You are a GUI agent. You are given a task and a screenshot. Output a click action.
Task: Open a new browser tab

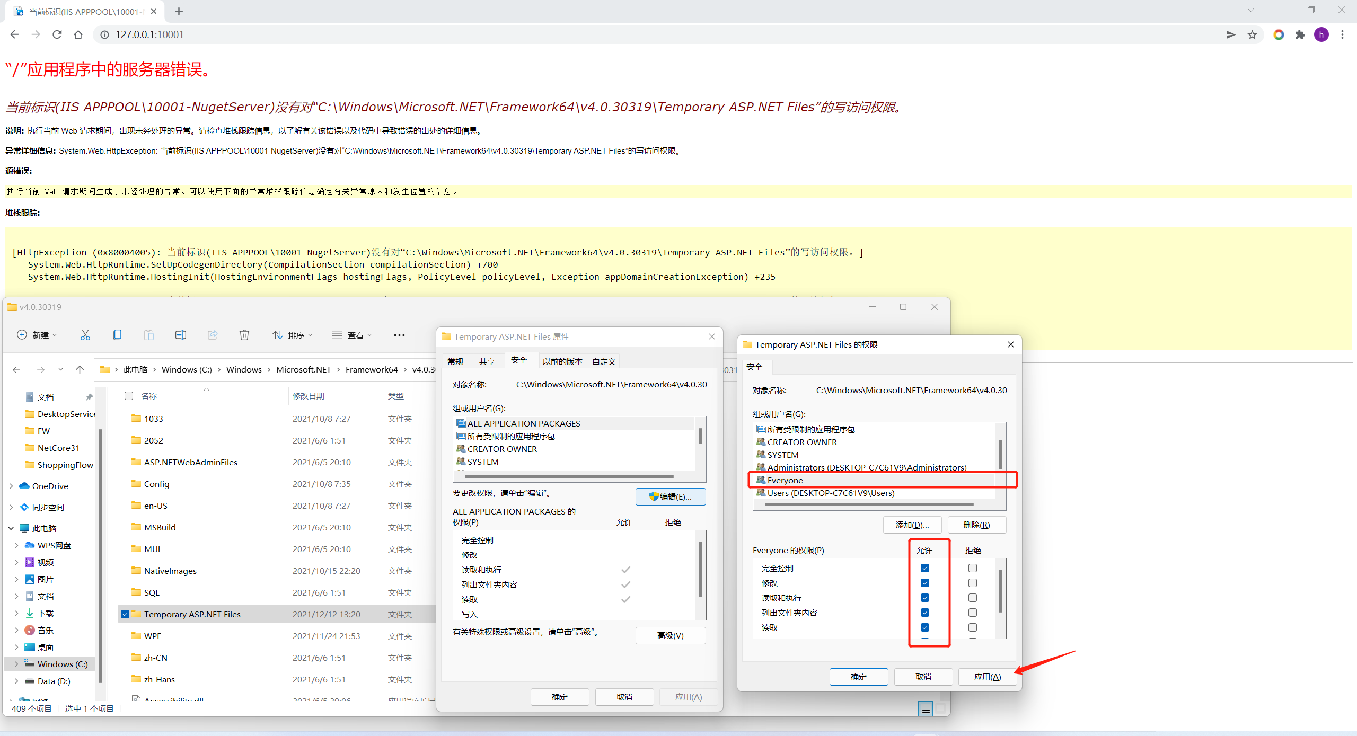(x=179, y=11)
